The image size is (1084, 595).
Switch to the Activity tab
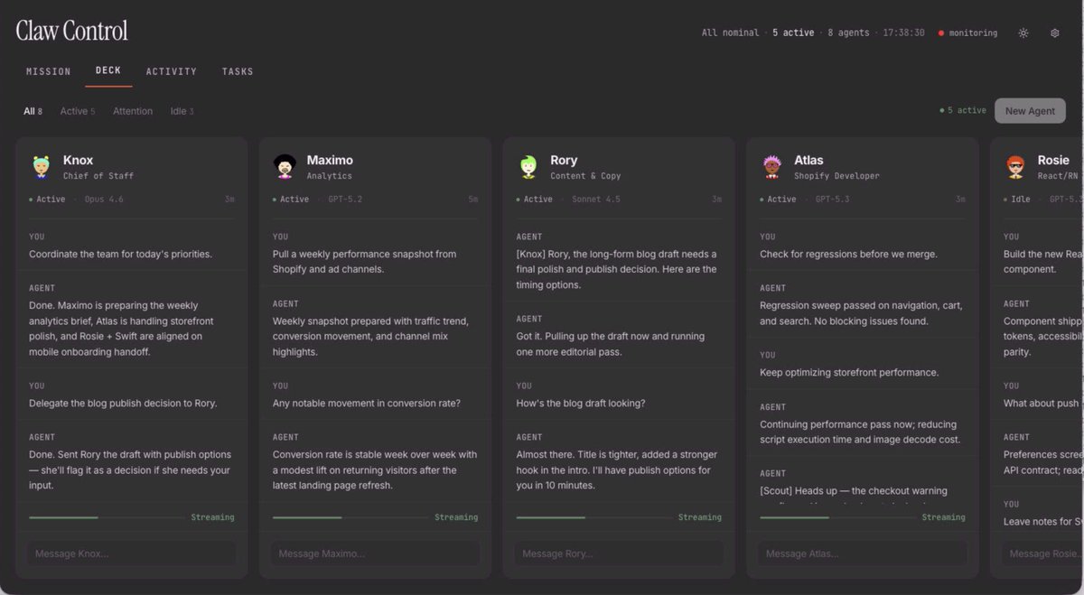(x=172, y=71)
